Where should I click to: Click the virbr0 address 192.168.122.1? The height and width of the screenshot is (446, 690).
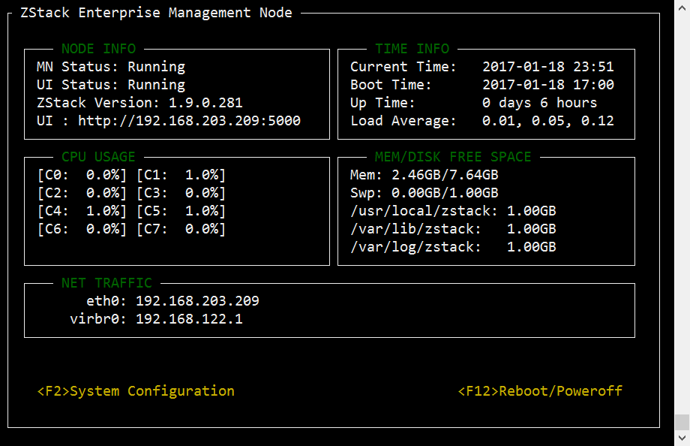pyautogui.click(x=189, y=319)
